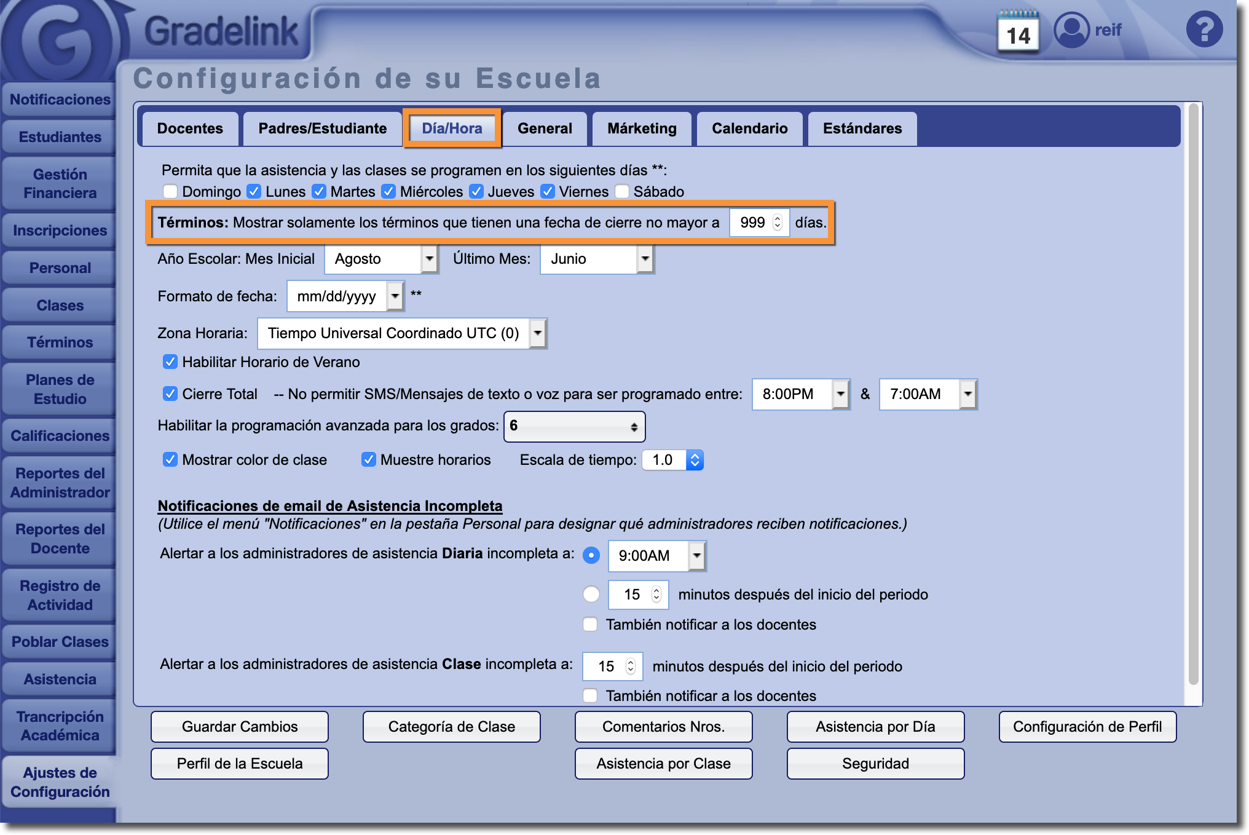This screenshot has width=1249, height=835.
Task: Click the vertical scrollbar of settings panel
Action: 1193,394
